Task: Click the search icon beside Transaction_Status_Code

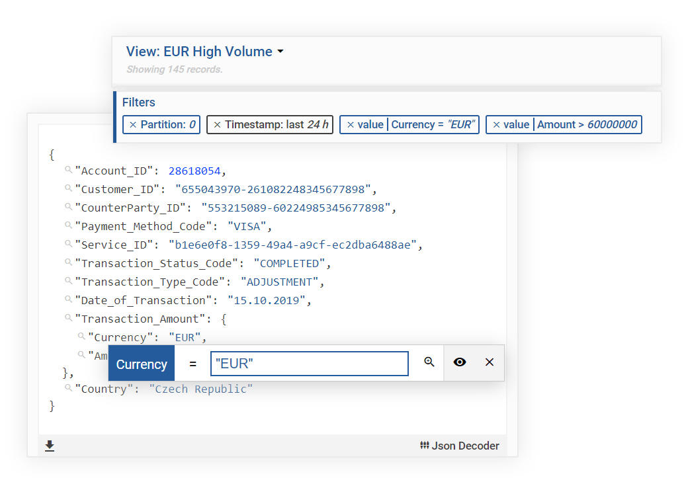Action: click(x=69, y=262)
